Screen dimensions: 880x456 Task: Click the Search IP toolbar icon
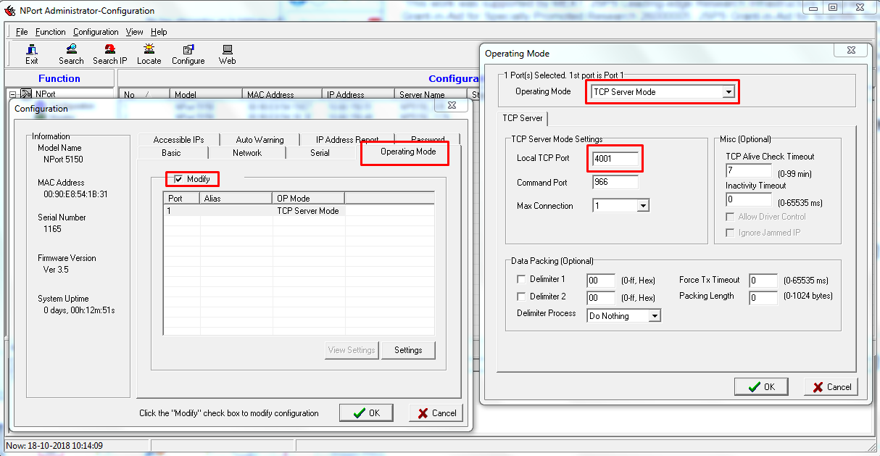tap(109, 50)
